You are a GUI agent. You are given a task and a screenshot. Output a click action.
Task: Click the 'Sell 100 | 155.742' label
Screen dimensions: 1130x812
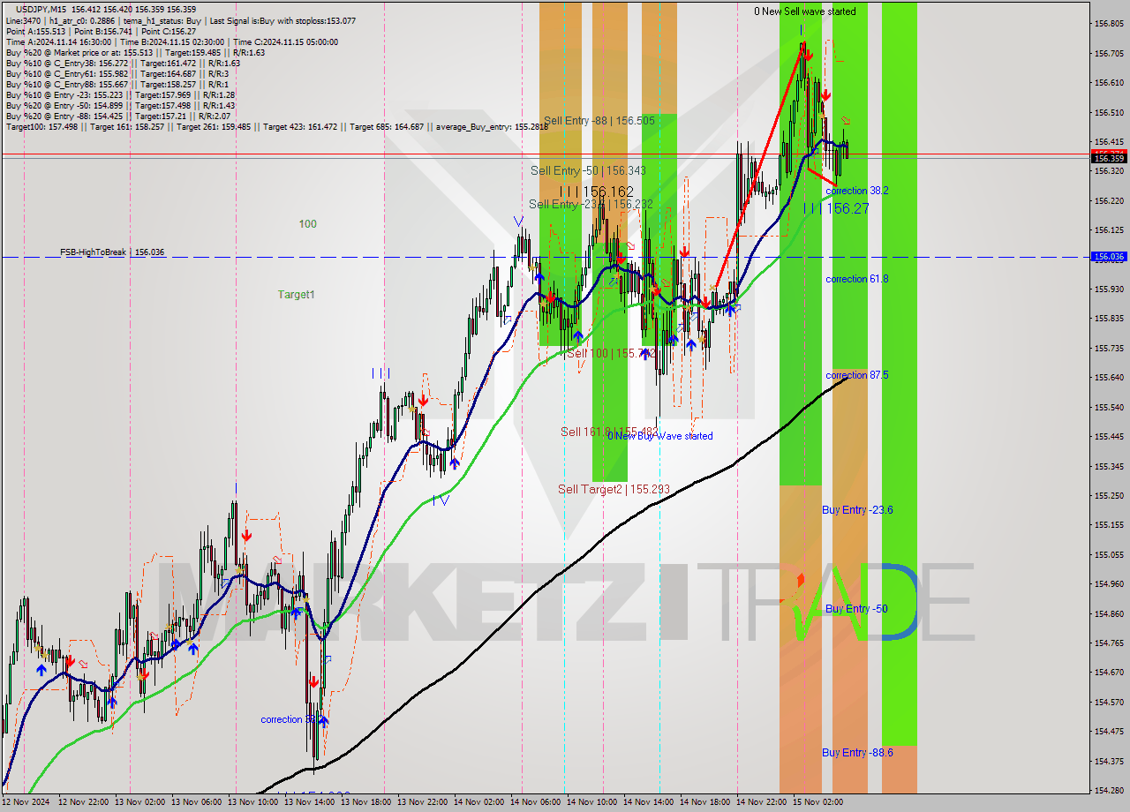click(611, 353)
